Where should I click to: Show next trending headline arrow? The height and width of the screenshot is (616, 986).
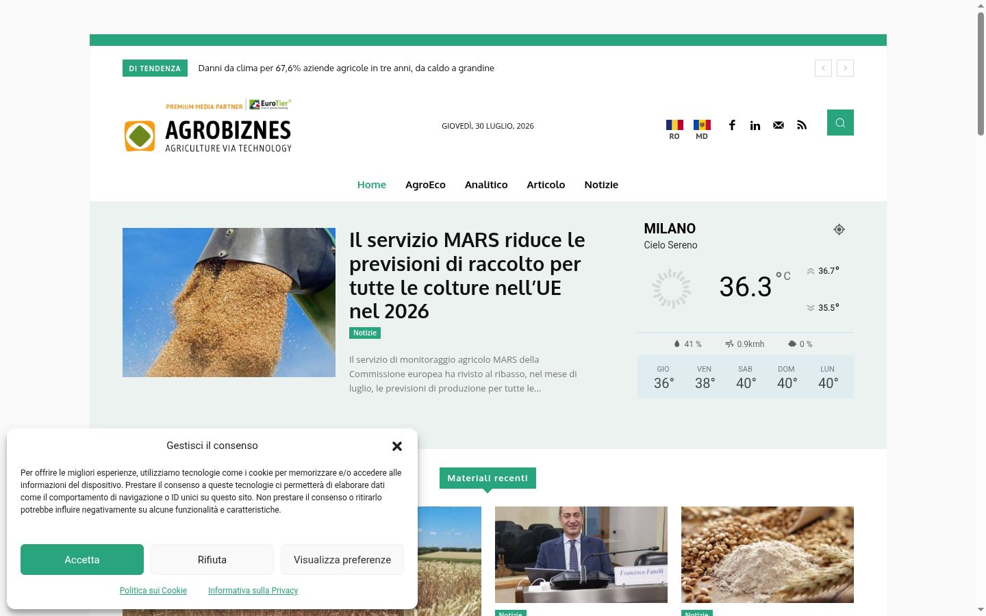click(x=845, y=68)
